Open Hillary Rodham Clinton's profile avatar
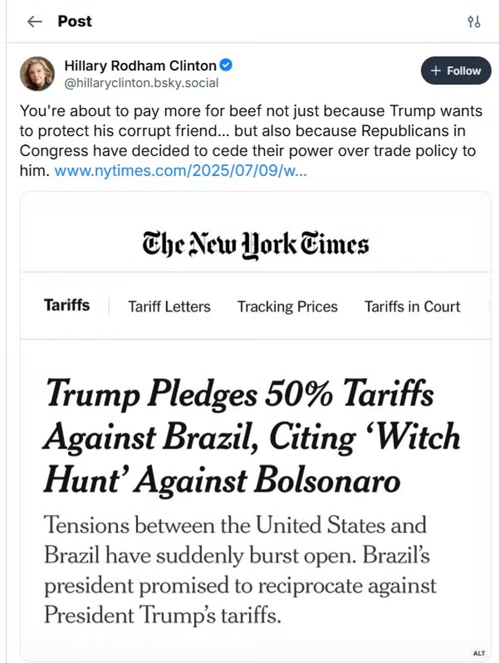The image size is (499, 663). (x=37, y=73)
